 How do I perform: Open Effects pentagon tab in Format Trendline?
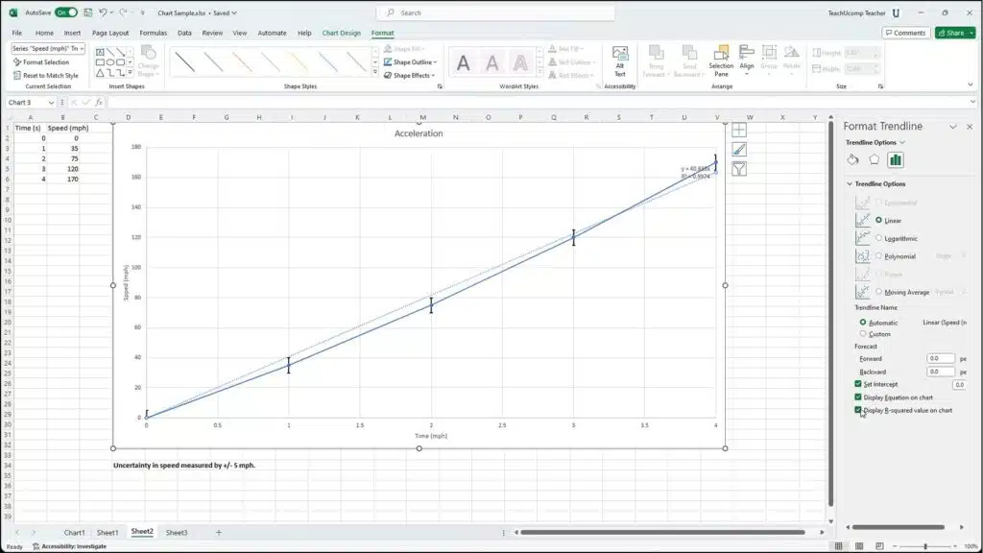point(874,160)
